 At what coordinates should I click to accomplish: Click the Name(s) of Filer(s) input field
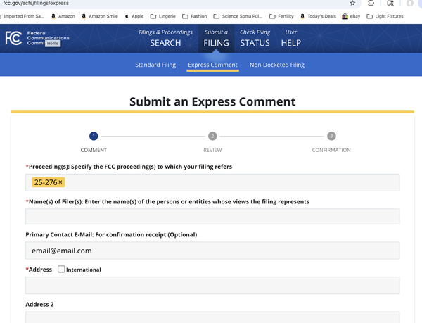(212, 217)
